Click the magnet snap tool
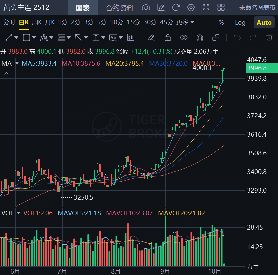The image size is (278, 275). coord(200,37)
